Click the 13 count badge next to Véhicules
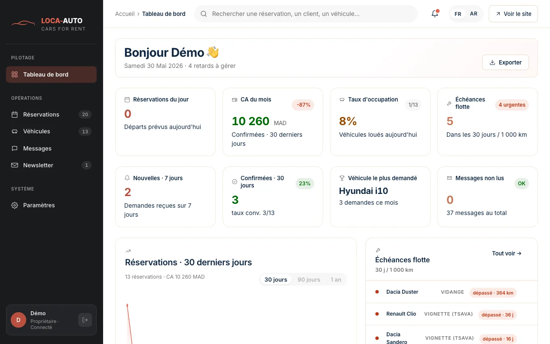This screenshot has width=550, height=344. click(x=85, y=132)
